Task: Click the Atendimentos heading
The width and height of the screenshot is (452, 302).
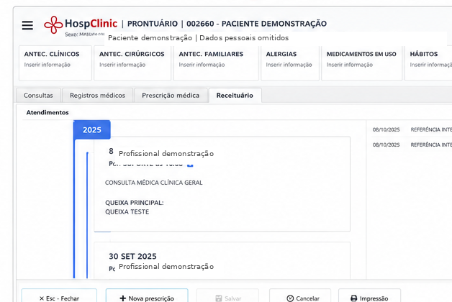Action: click(x=48, y=113)
